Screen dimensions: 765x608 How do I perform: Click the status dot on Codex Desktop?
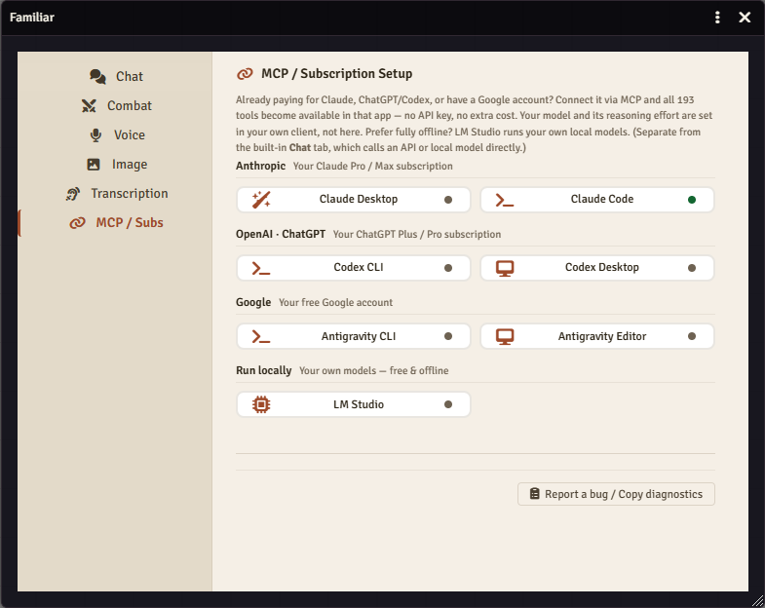pos(691,268)
